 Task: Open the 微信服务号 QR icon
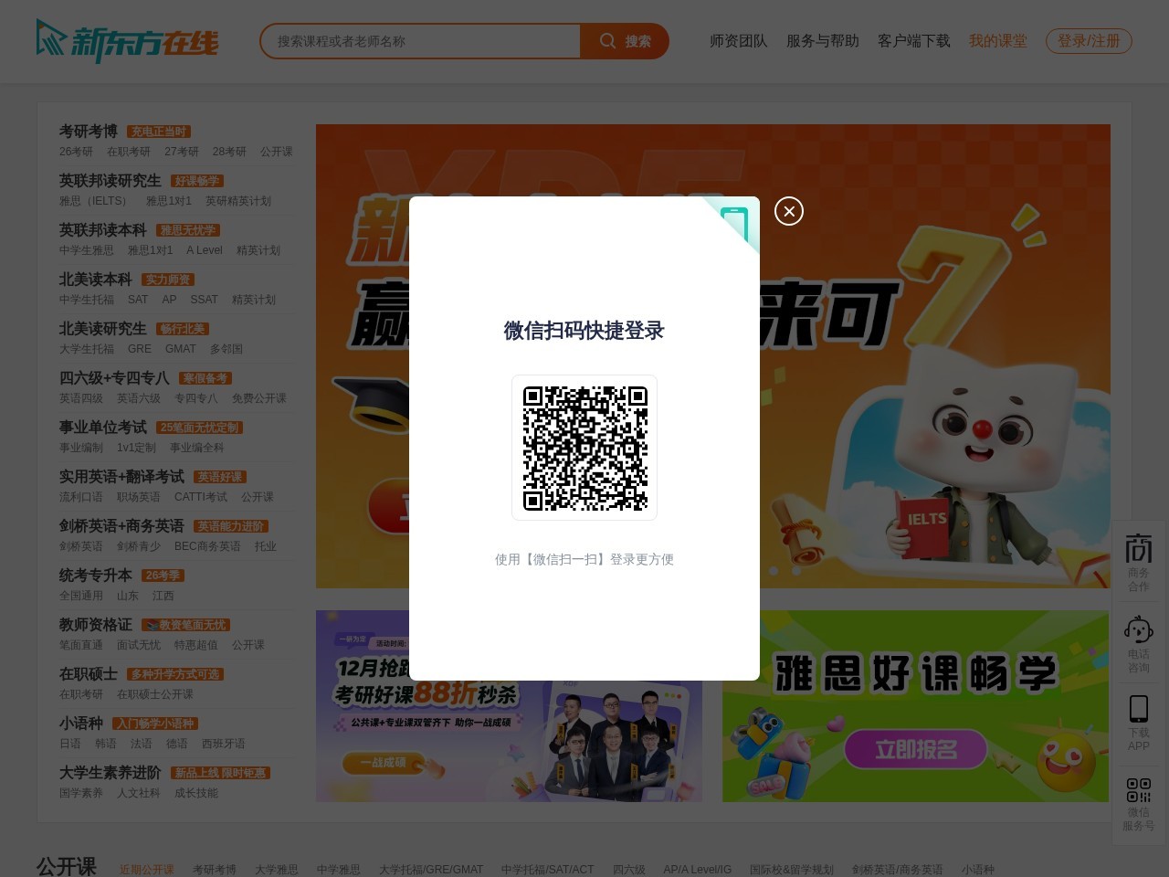pos(1138,787)
